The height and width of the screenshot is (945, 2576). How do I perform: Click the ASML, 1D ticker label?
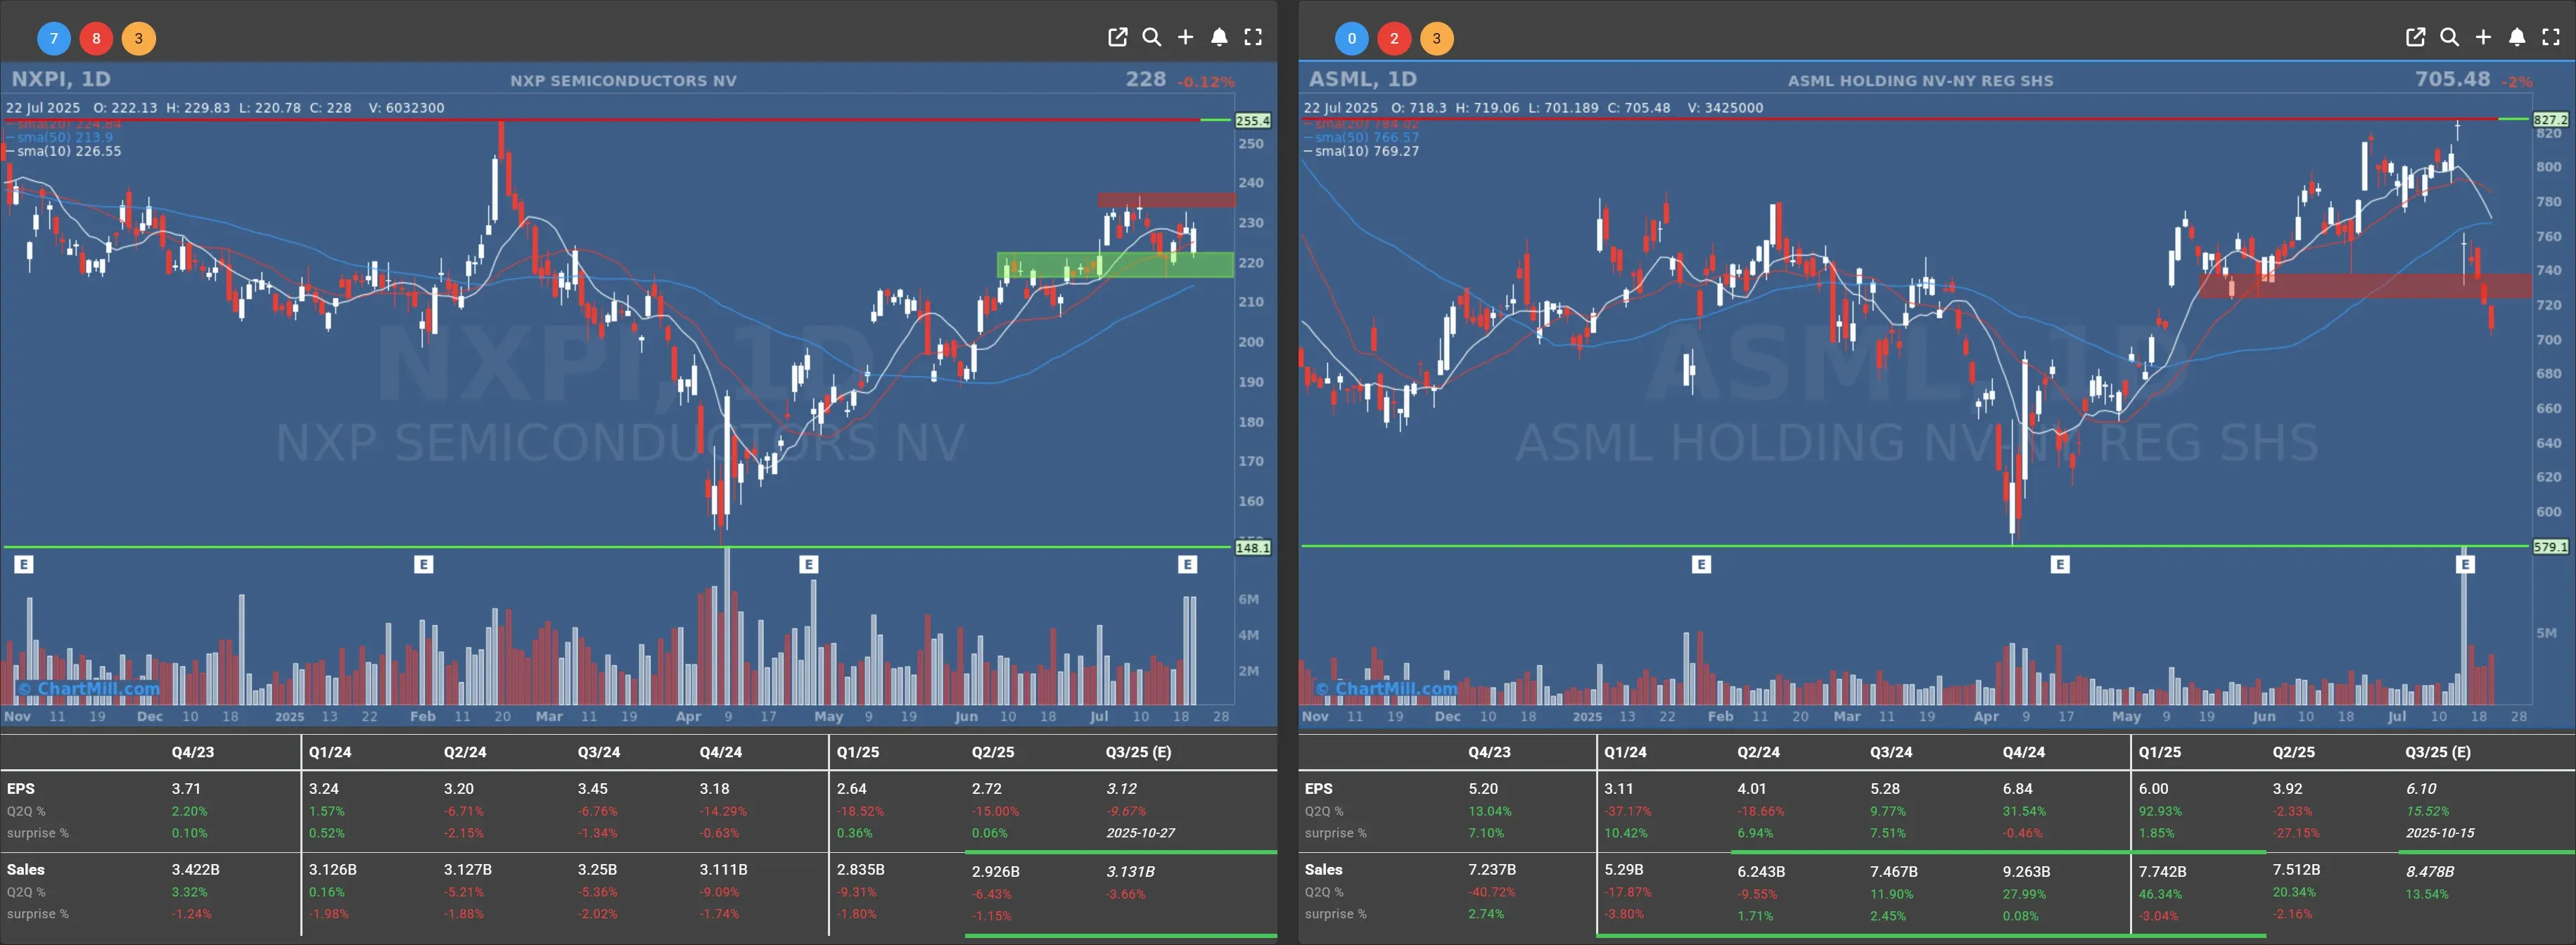pyautogui.click(x=1363, y=79)
